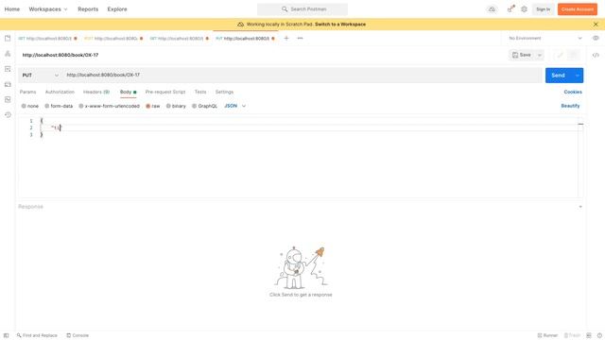Open Find and Replace
This screenshot has height=340, width=605.
coord(37,335)
